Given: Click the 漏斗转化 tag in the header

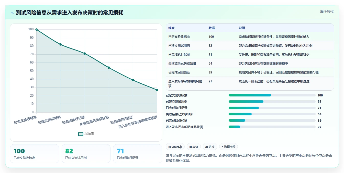Looking at the screenshot, I should pyautogui.click(x=327, y=11).
